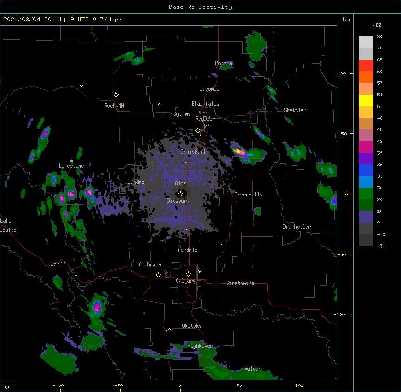Select the white 70–80 dBZ legend swatch
401x392 pixels.
click(366, 42)
